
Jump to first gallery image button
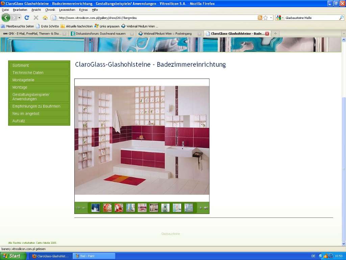[x=78, y=208]
